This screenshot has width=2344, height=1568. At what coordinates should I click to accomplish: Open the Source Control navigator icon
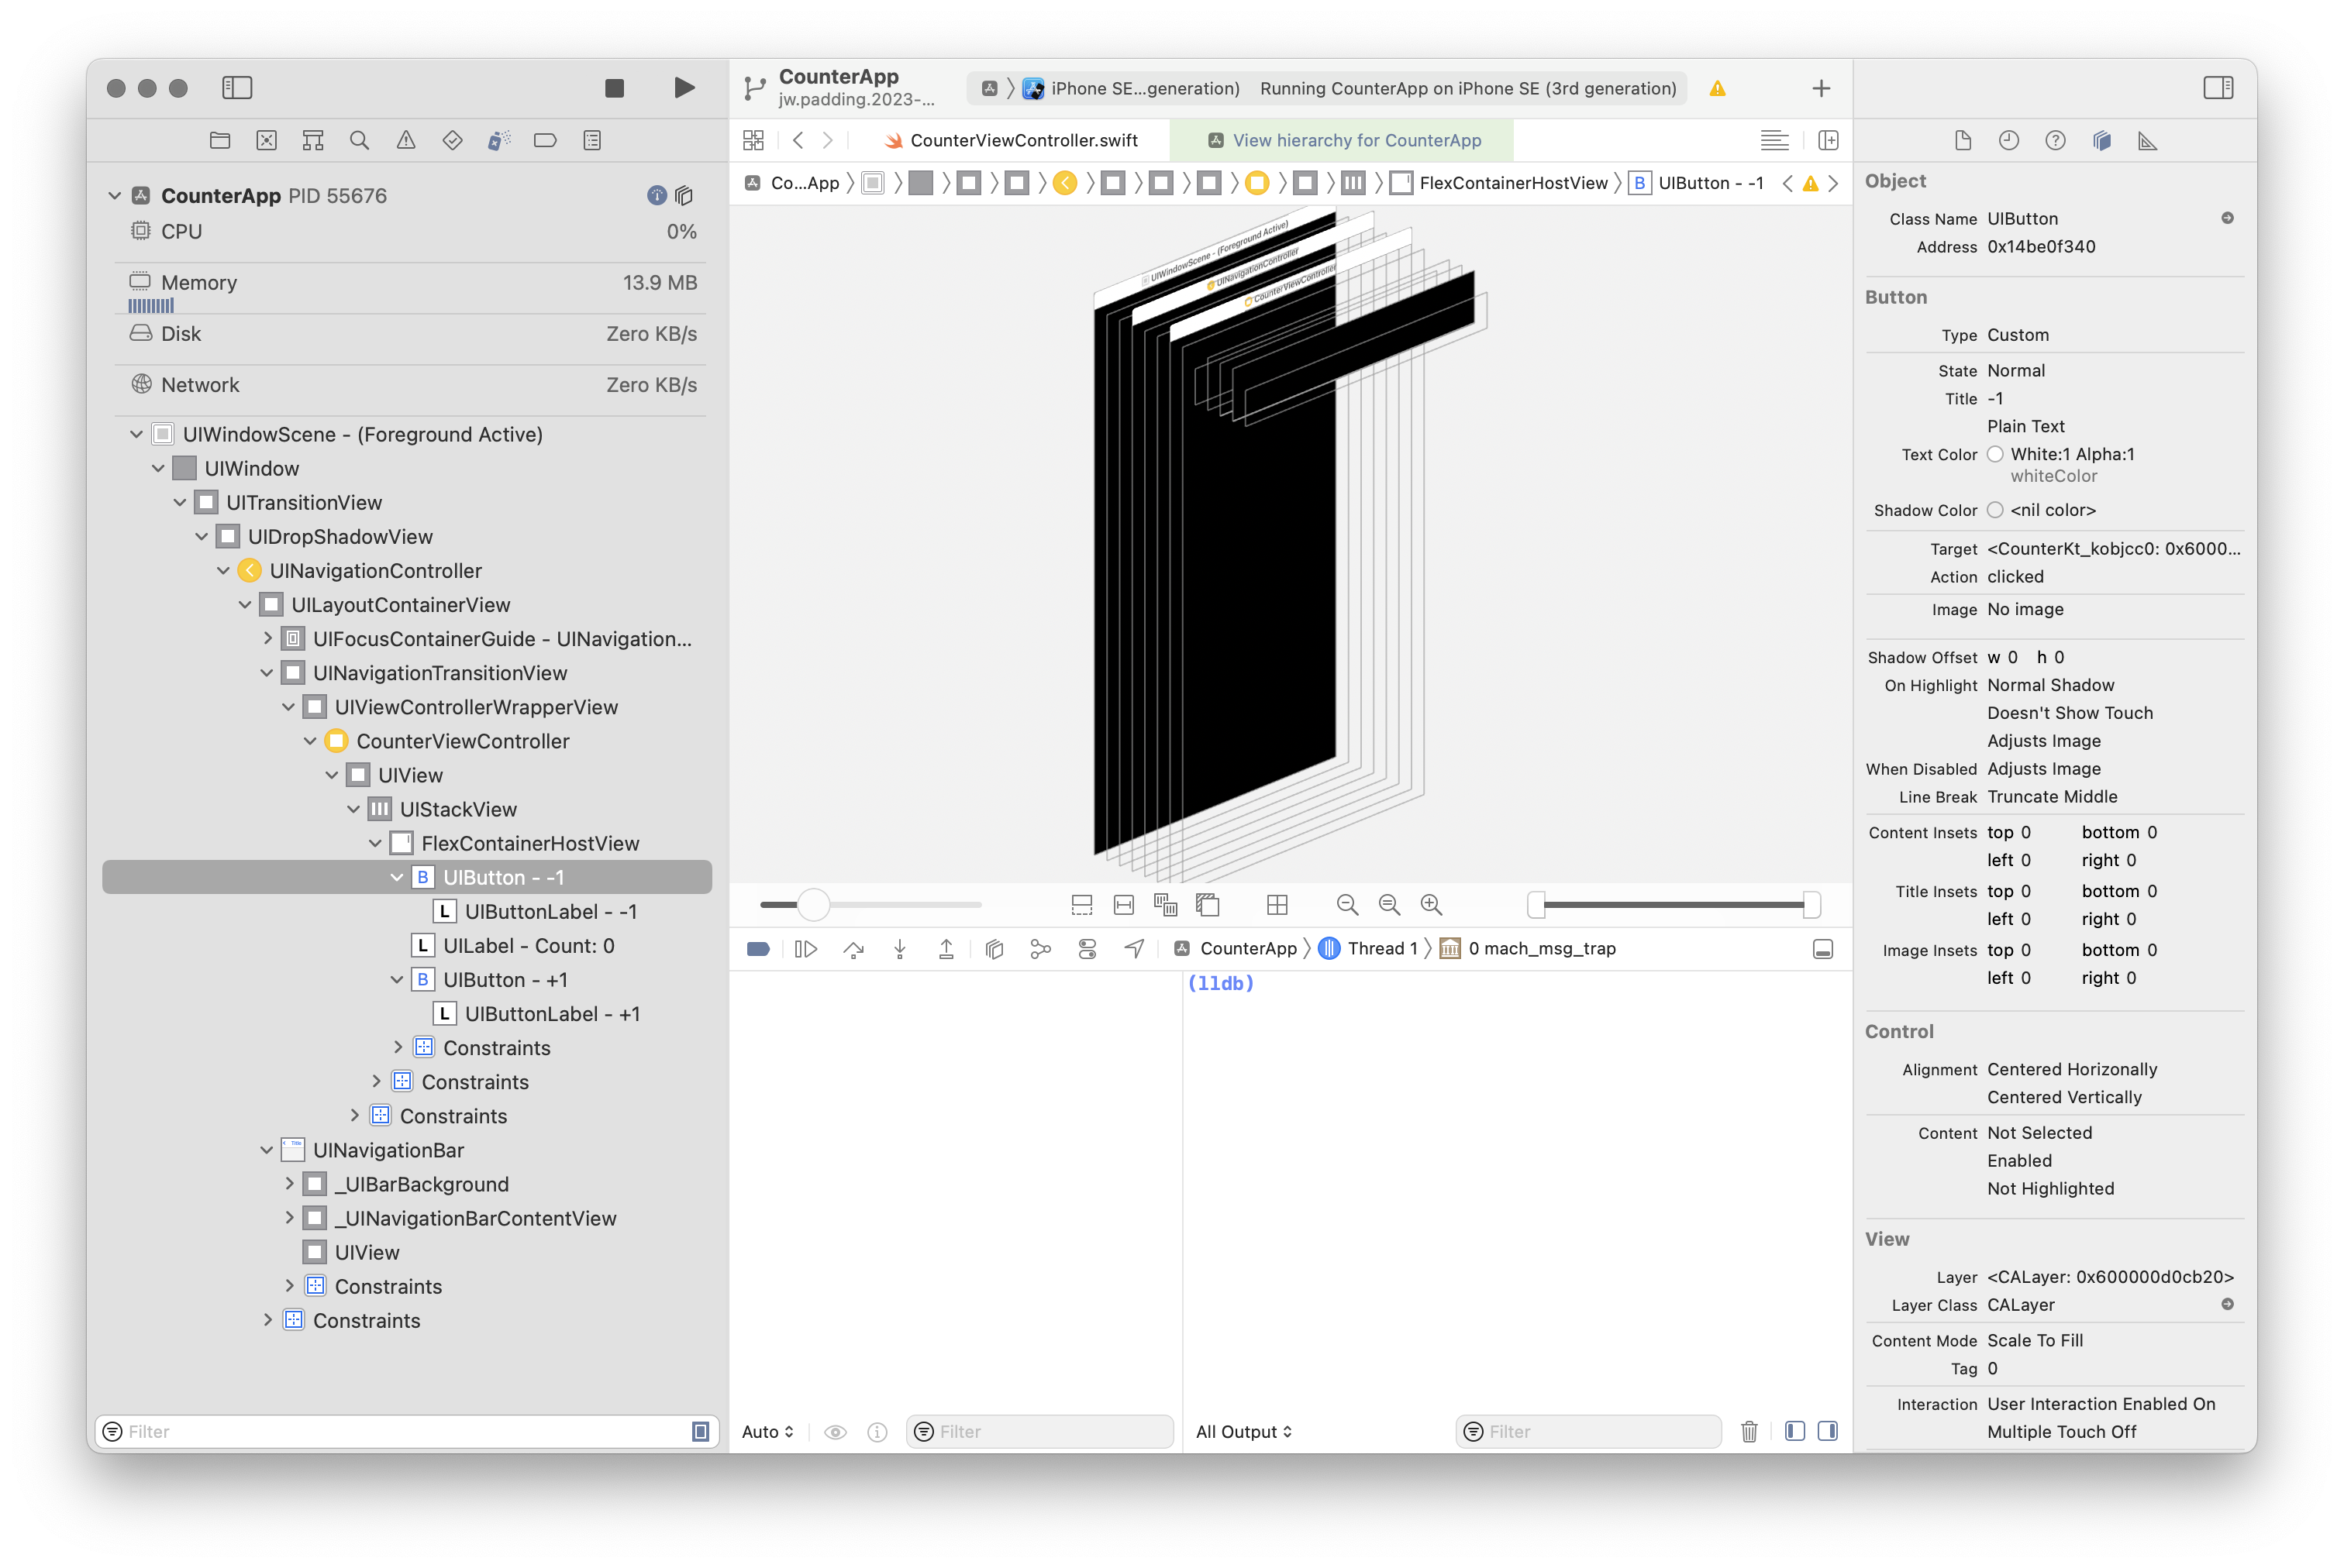coord(266,141)
